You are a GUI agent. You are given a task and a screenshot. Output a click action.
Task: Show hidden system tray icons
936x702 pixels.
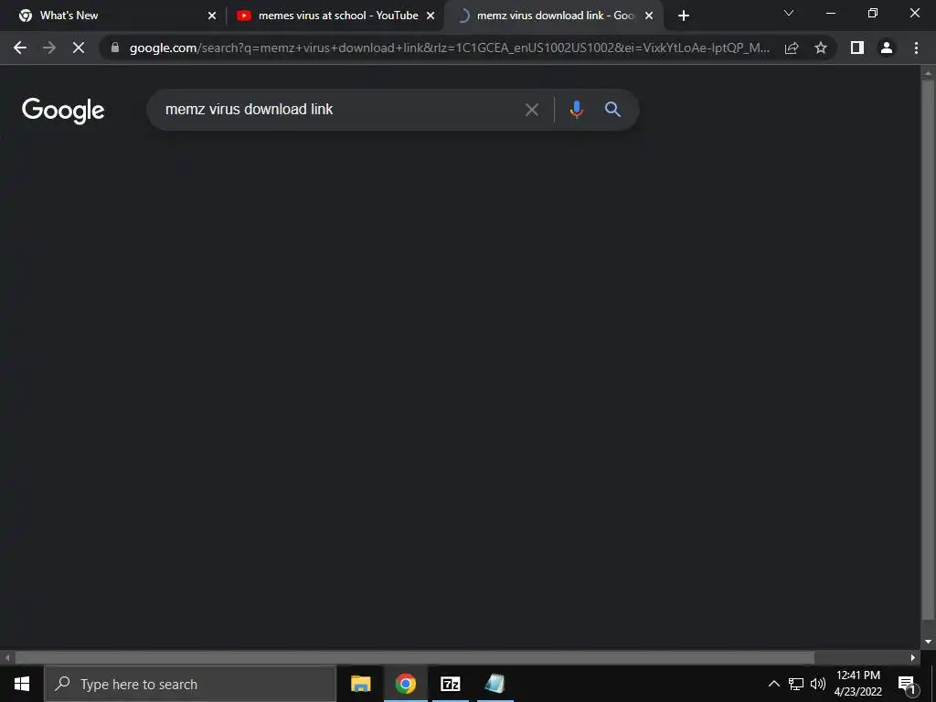click(773, 684)
